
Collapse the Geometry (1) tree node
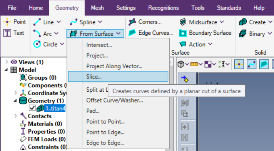coord(15,101)
